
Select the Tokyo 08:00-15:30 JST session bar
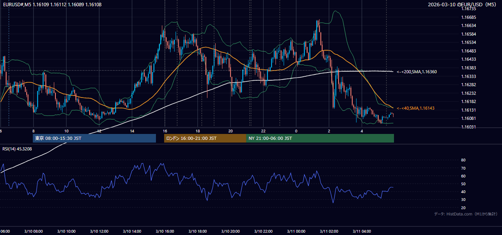tap(94, 138)
